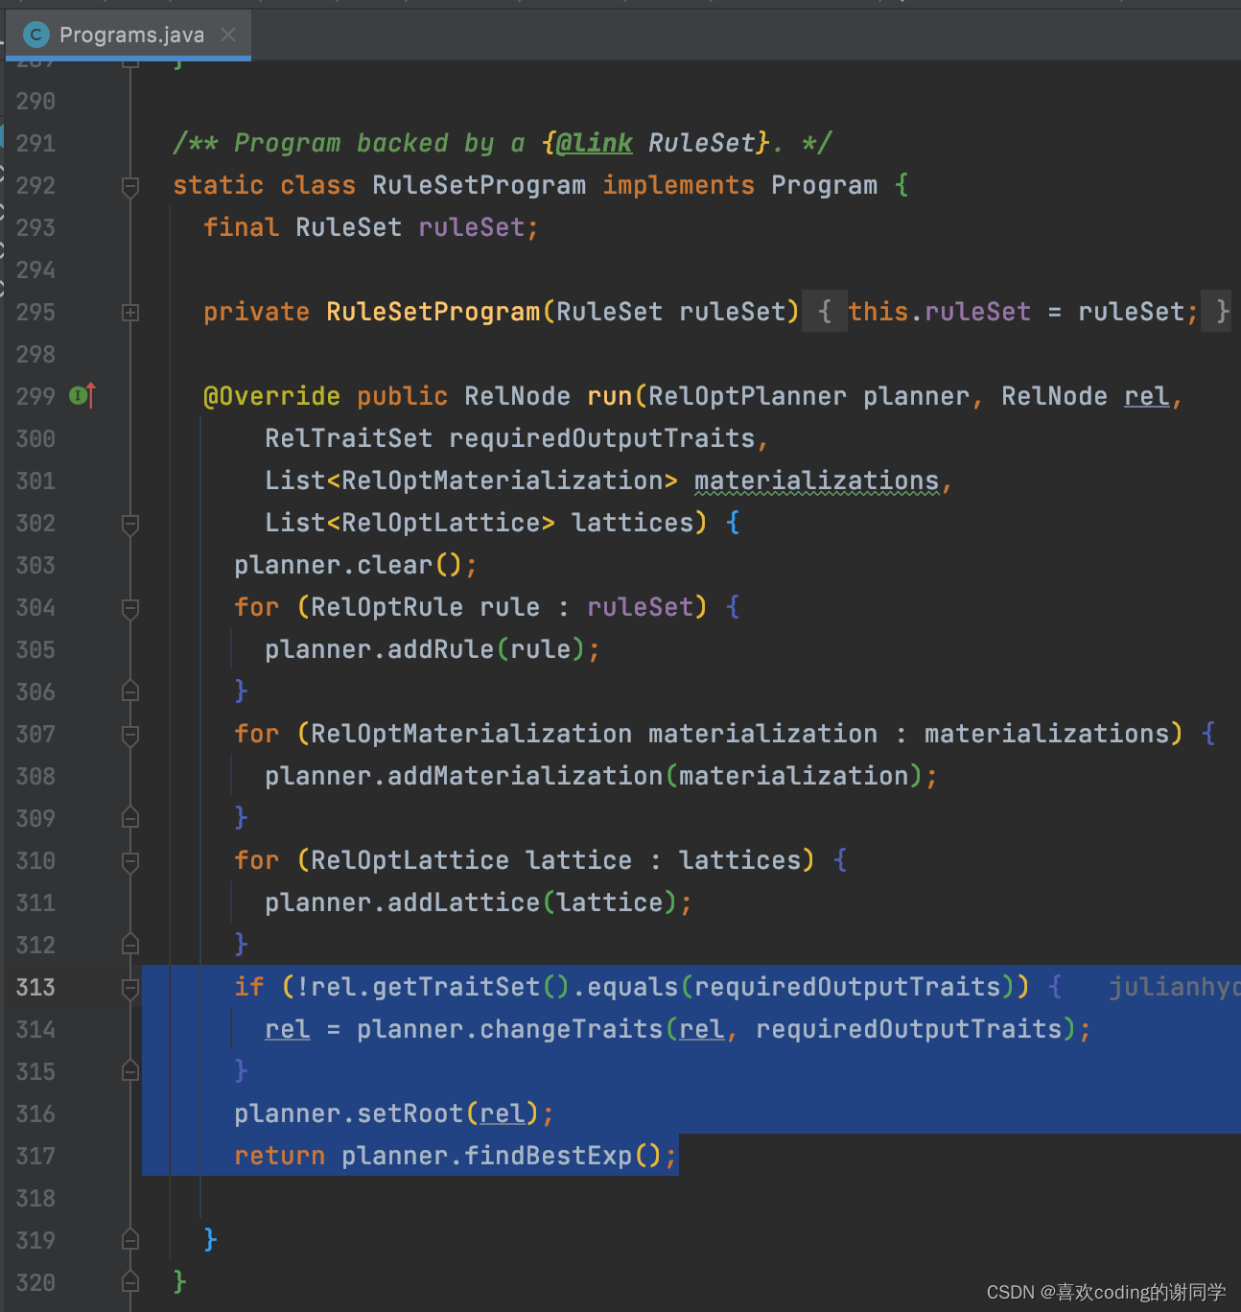Click the @link RuleSet reference in the Javadoc
The width and height of the screenshot is (1241, 1312).
point(657,143)
